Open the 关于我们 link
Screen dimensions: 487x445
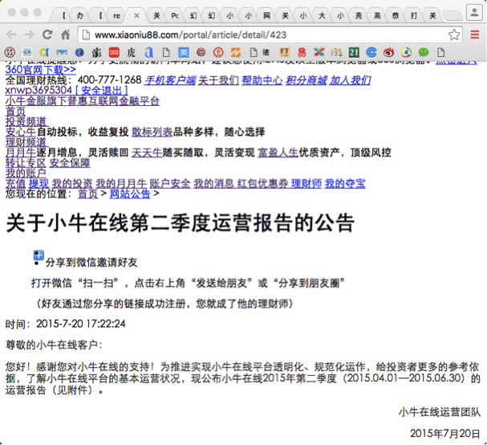(218, 80)
